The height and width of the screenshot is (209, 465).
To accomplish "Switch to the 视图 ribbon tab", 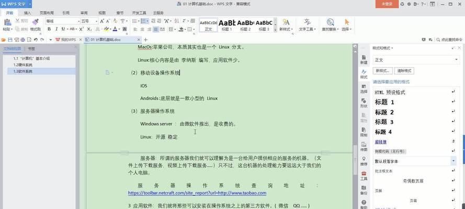I will coord(102,13).
